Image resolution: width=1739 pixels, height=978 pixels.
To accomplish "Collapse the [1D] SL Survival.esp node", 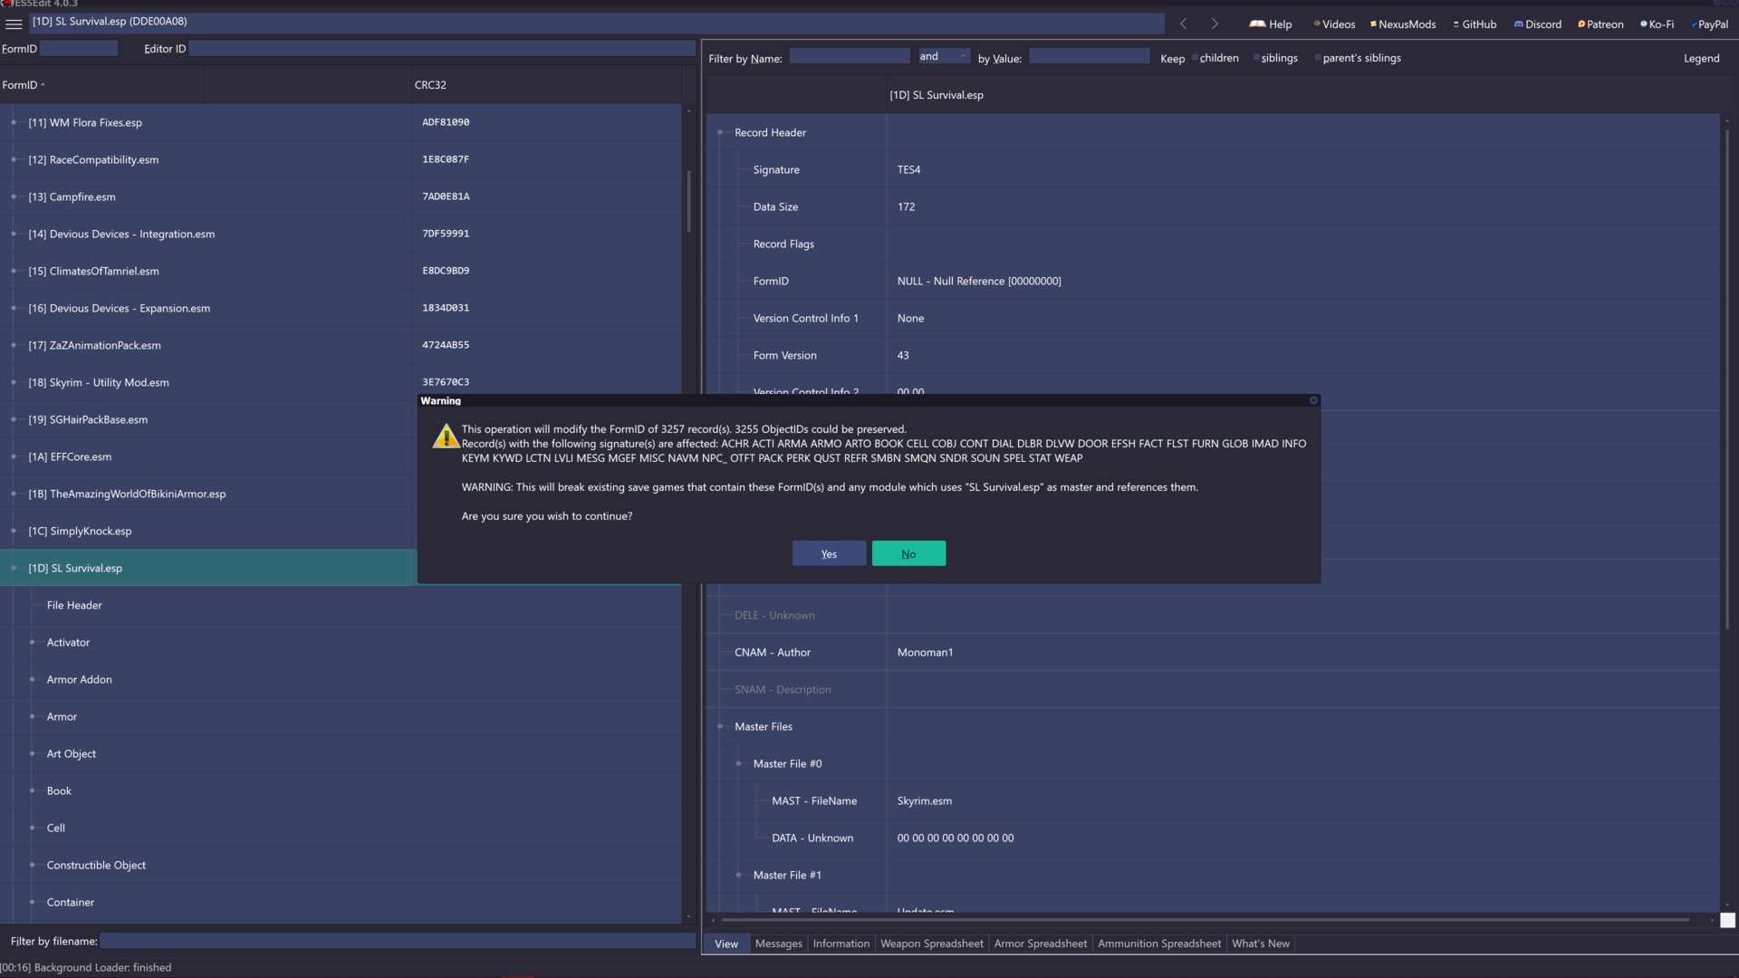I will [x=14, y=568].
